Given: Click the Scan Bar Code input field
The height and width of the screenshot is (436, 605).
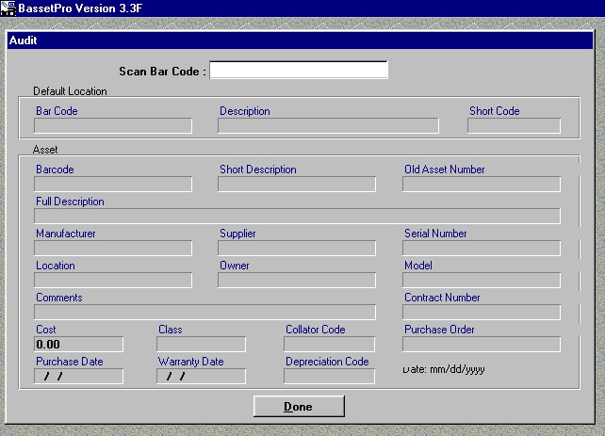Looking at the screenshot, I should [x=299, y=70].
